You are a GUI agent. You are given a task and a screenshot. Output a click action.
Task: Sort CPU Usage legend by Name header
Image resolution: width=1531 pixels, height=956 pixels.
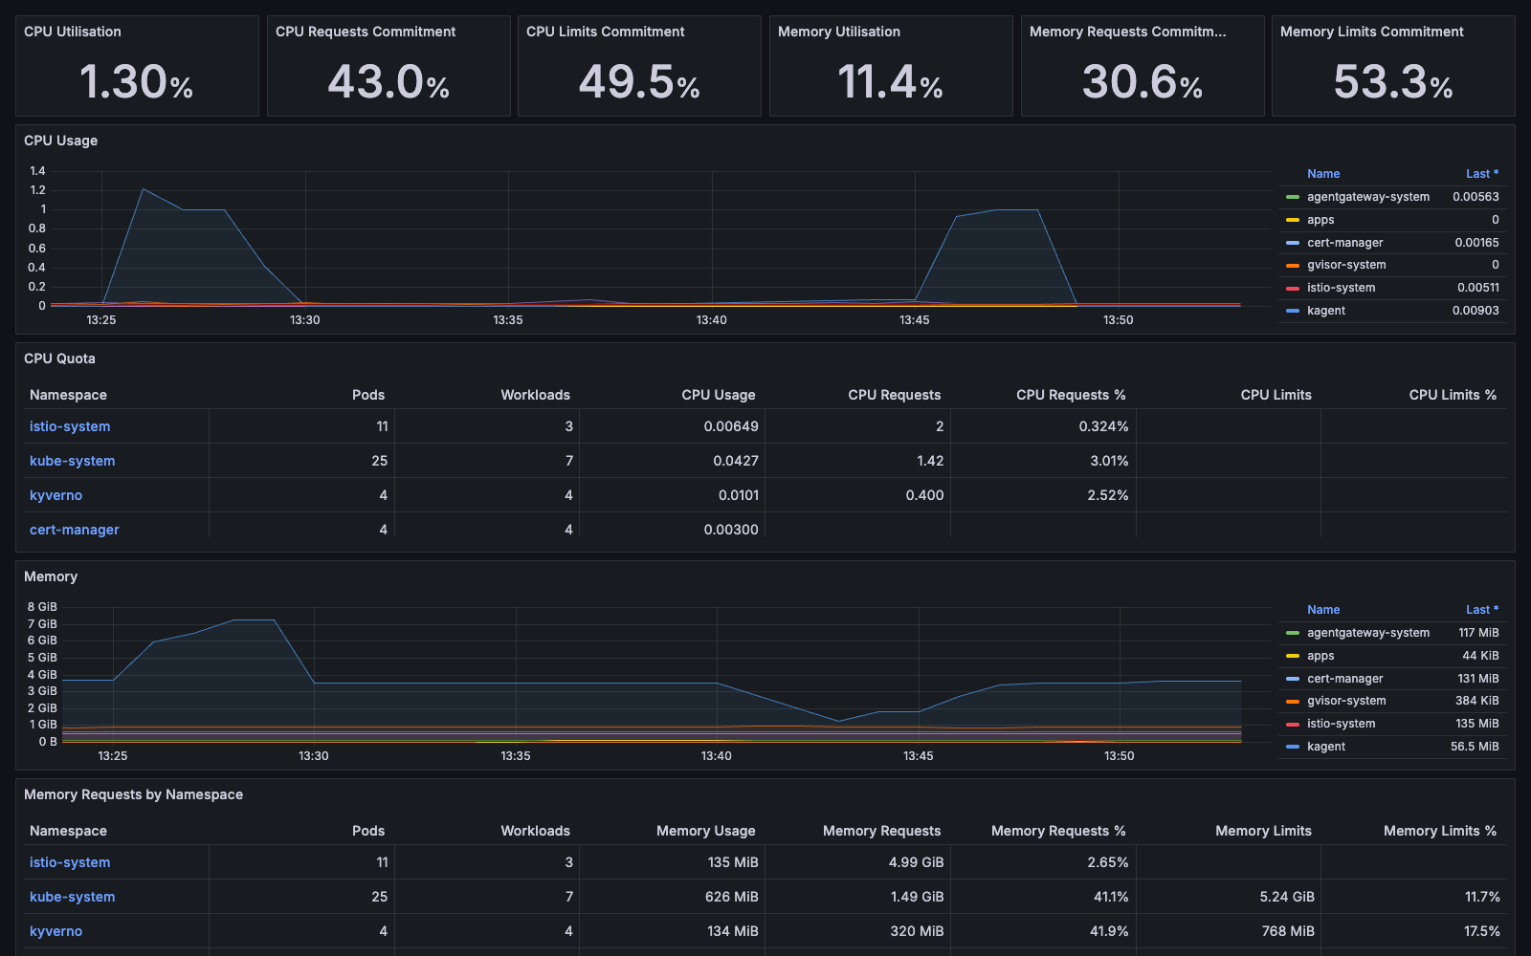(x=1323, y=174)
